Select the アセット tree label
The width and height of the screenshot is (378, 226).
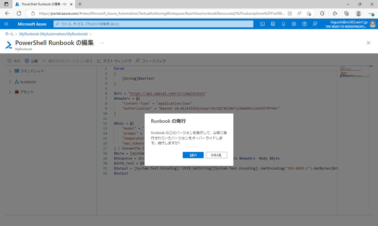click(x=27, y=92)
